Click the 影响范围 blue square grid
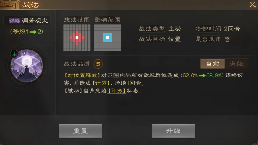 [x=108, y=38]
